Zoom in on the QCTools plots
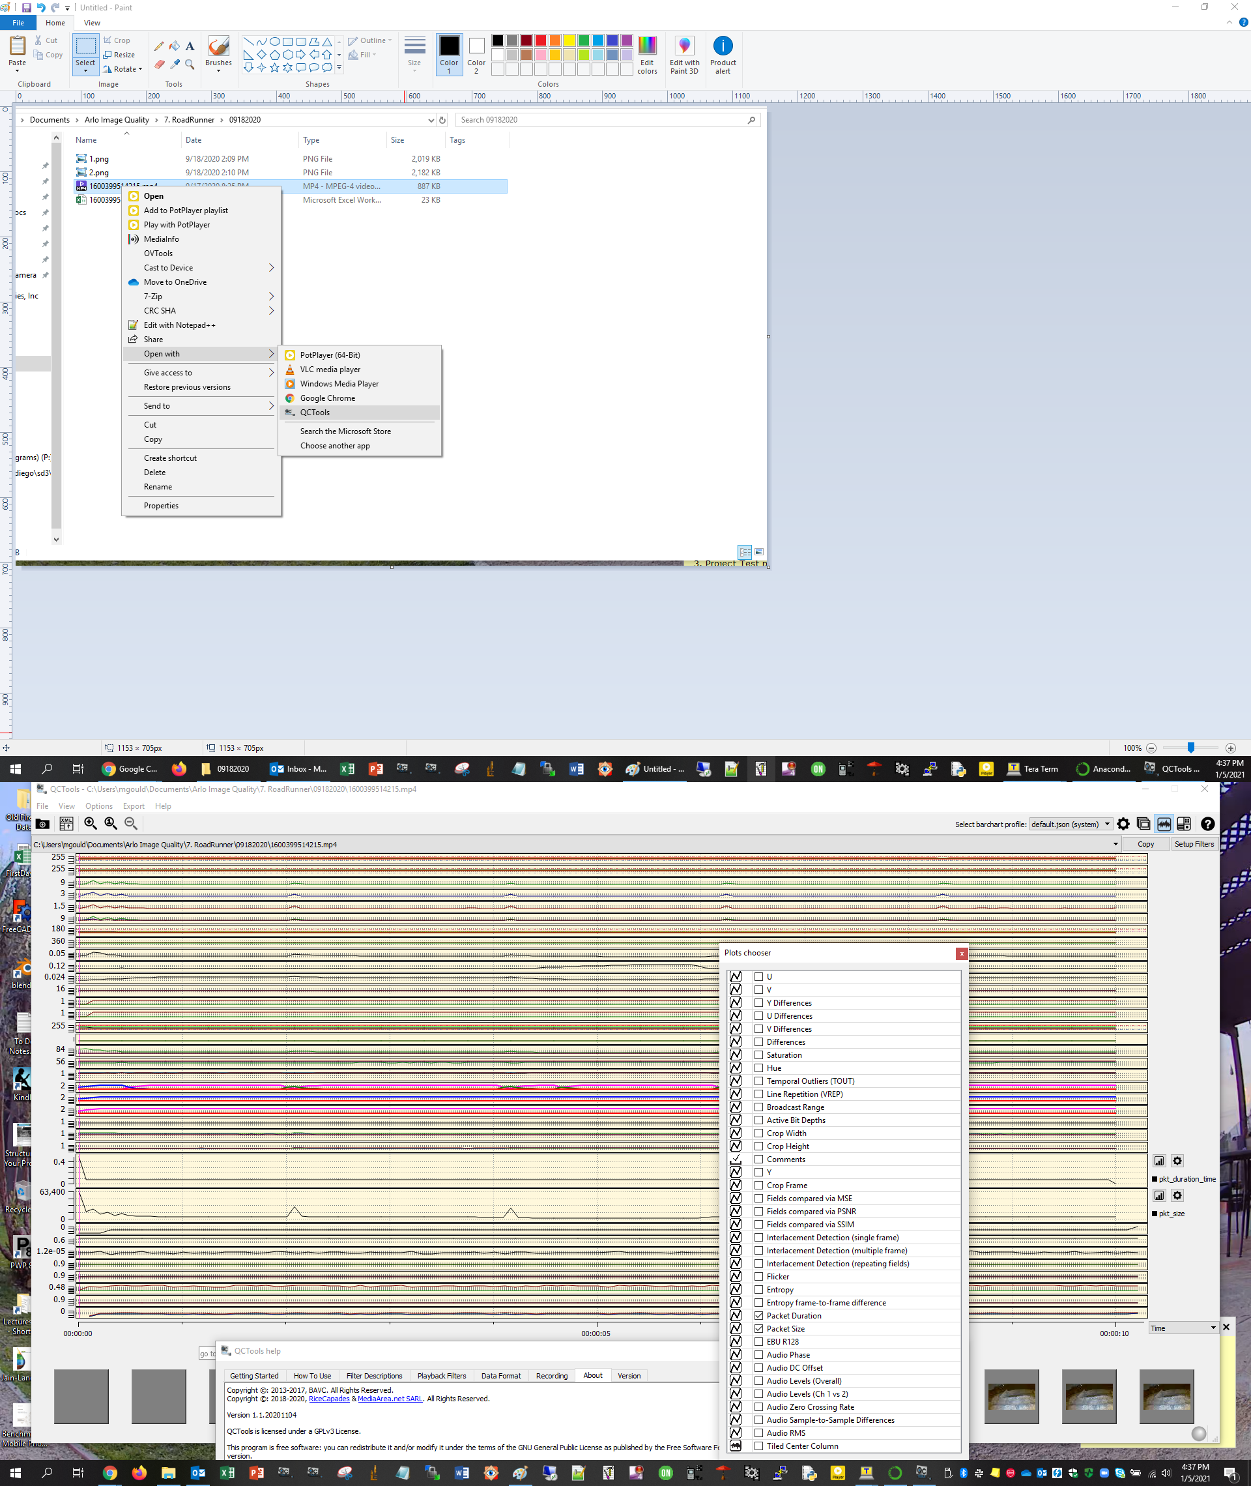This screenshot has width=1251, height=1486. [90, 824]
